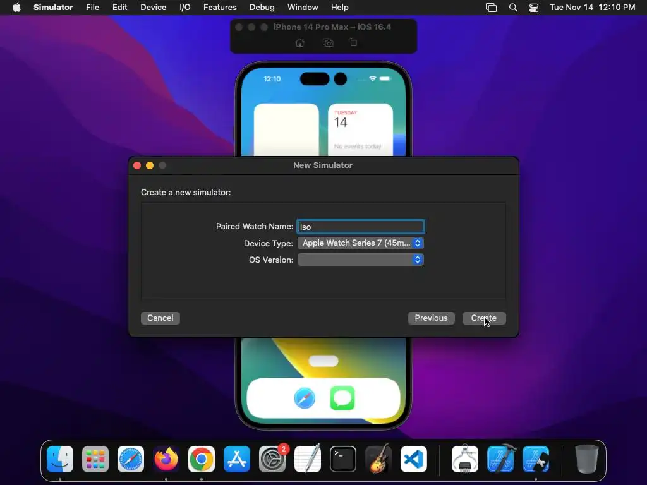Open the Help menu
The width and height of the screenshot is (647, 485).
339,8
